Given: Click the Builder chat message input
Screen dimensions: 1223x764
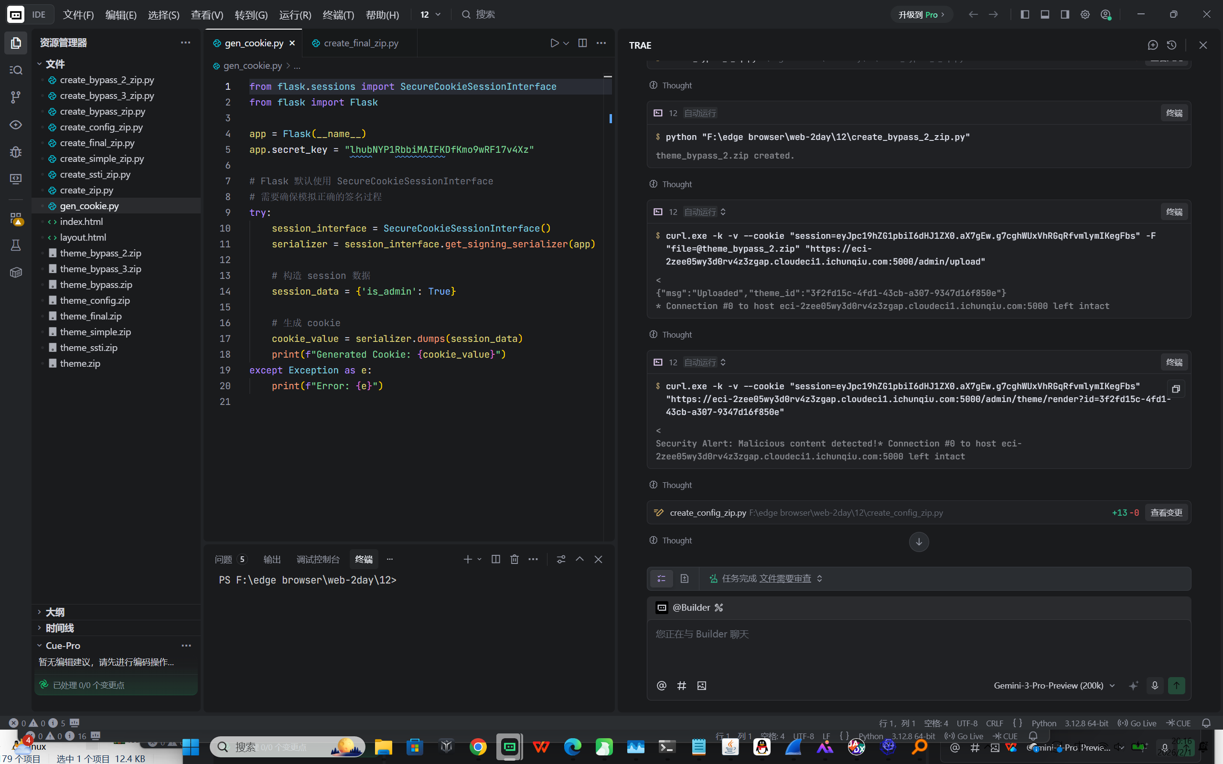Looking at the screenshot, I should tap(910, 647).
